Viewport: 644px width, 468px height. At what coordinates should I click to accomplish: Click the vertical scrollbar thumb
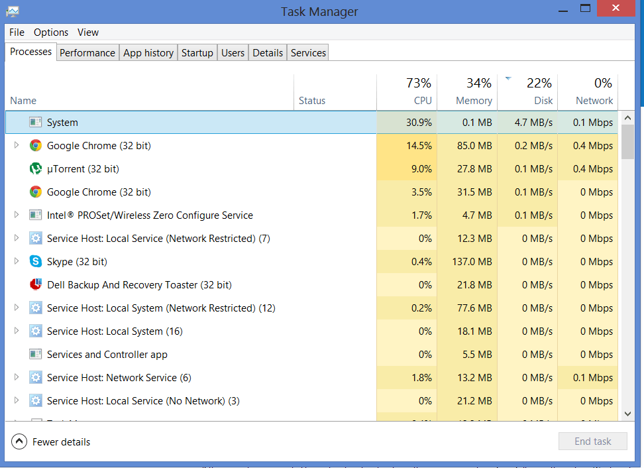[x=627, y=142]
